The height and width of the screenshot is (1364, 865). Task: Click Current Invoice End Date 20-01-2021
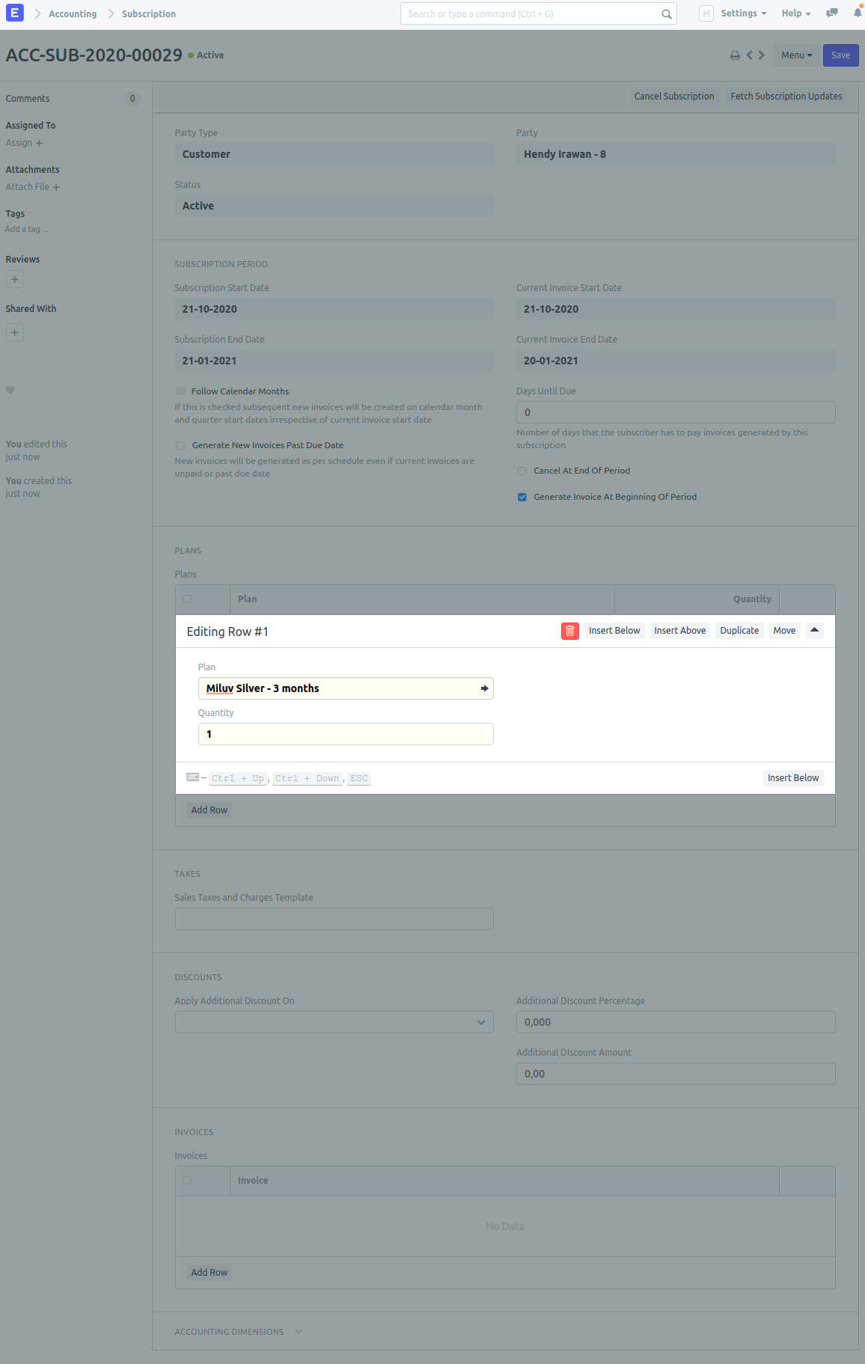coord(676,361)
